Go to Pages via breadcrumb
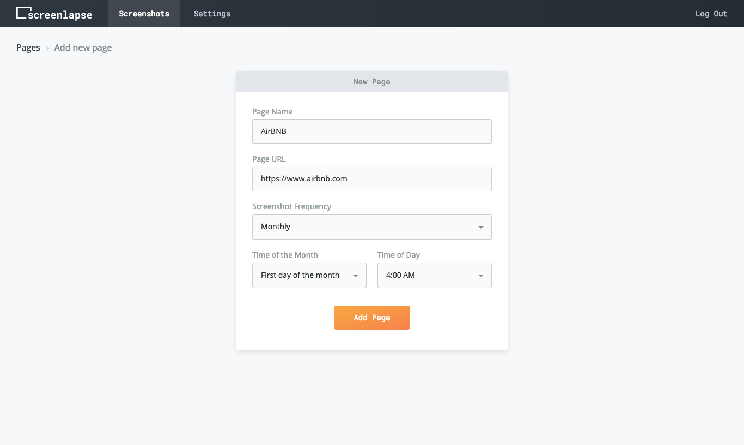744x445 pixels. (x=28, y=47)
